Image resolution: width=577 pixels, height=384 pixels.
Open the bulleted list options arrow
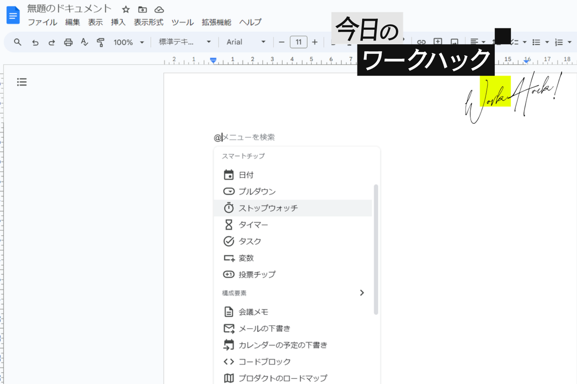click(x=547, y=42)
